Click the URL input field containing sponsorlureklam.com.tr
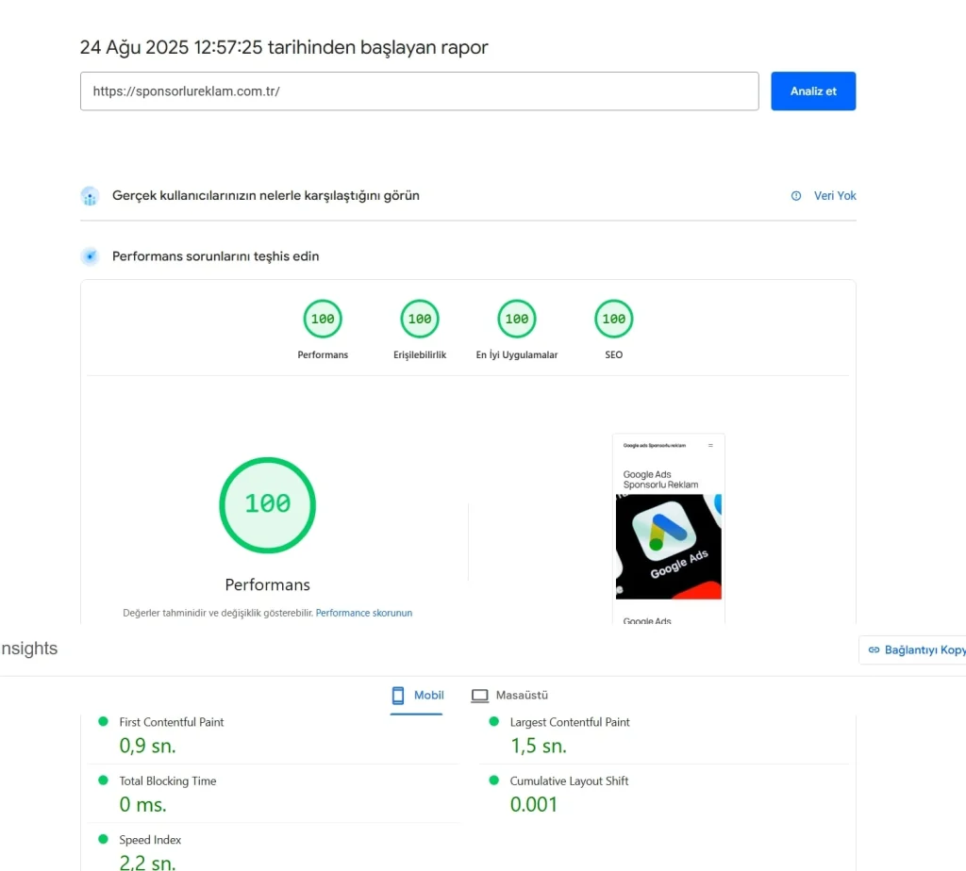Image resolution: width=966 pixels, height=871 pixels. pyautogui.click(x=419, y=90)
